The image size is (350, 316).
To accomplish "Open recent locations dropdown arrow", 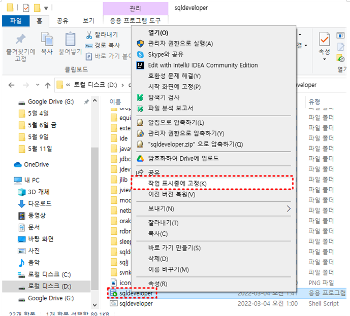I will click(x=38, y=85).
